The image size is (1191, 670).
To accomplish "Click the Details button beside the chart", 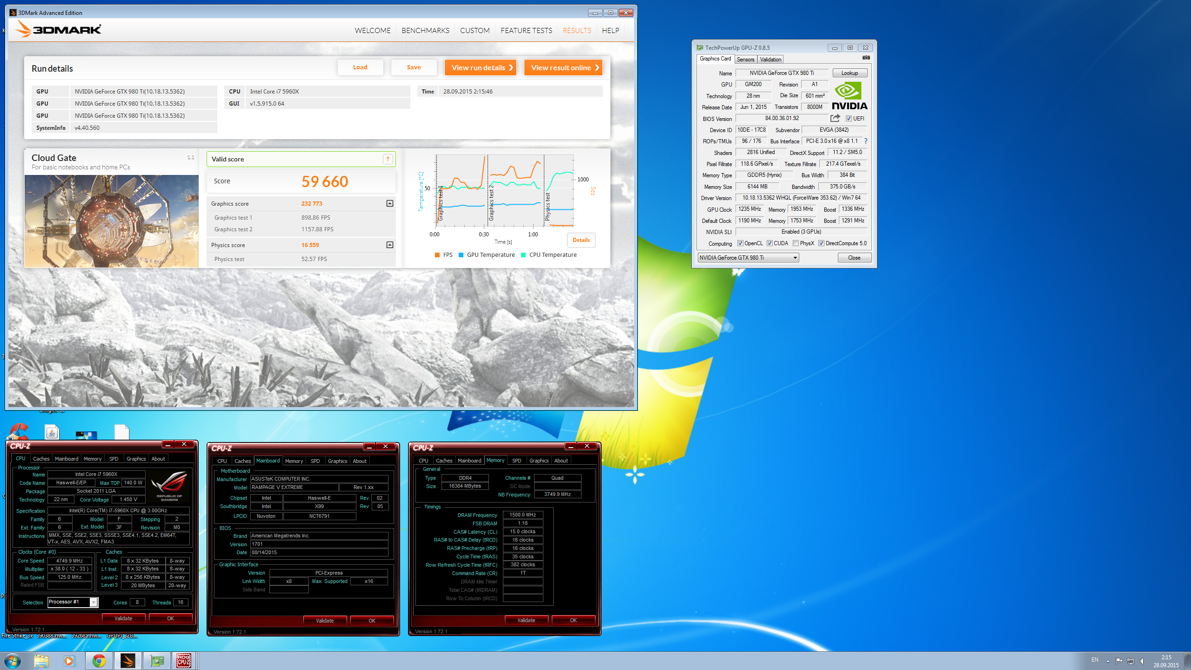I will point(581,240).
